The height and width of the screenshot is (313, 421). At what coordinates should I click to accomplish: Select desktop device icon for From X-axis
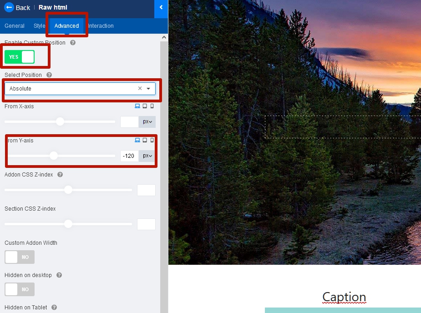tap(137, 106)
